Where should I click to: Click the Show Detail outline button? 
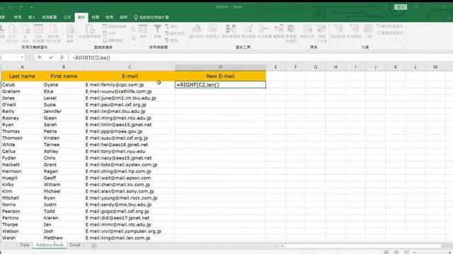coord(389,26)
